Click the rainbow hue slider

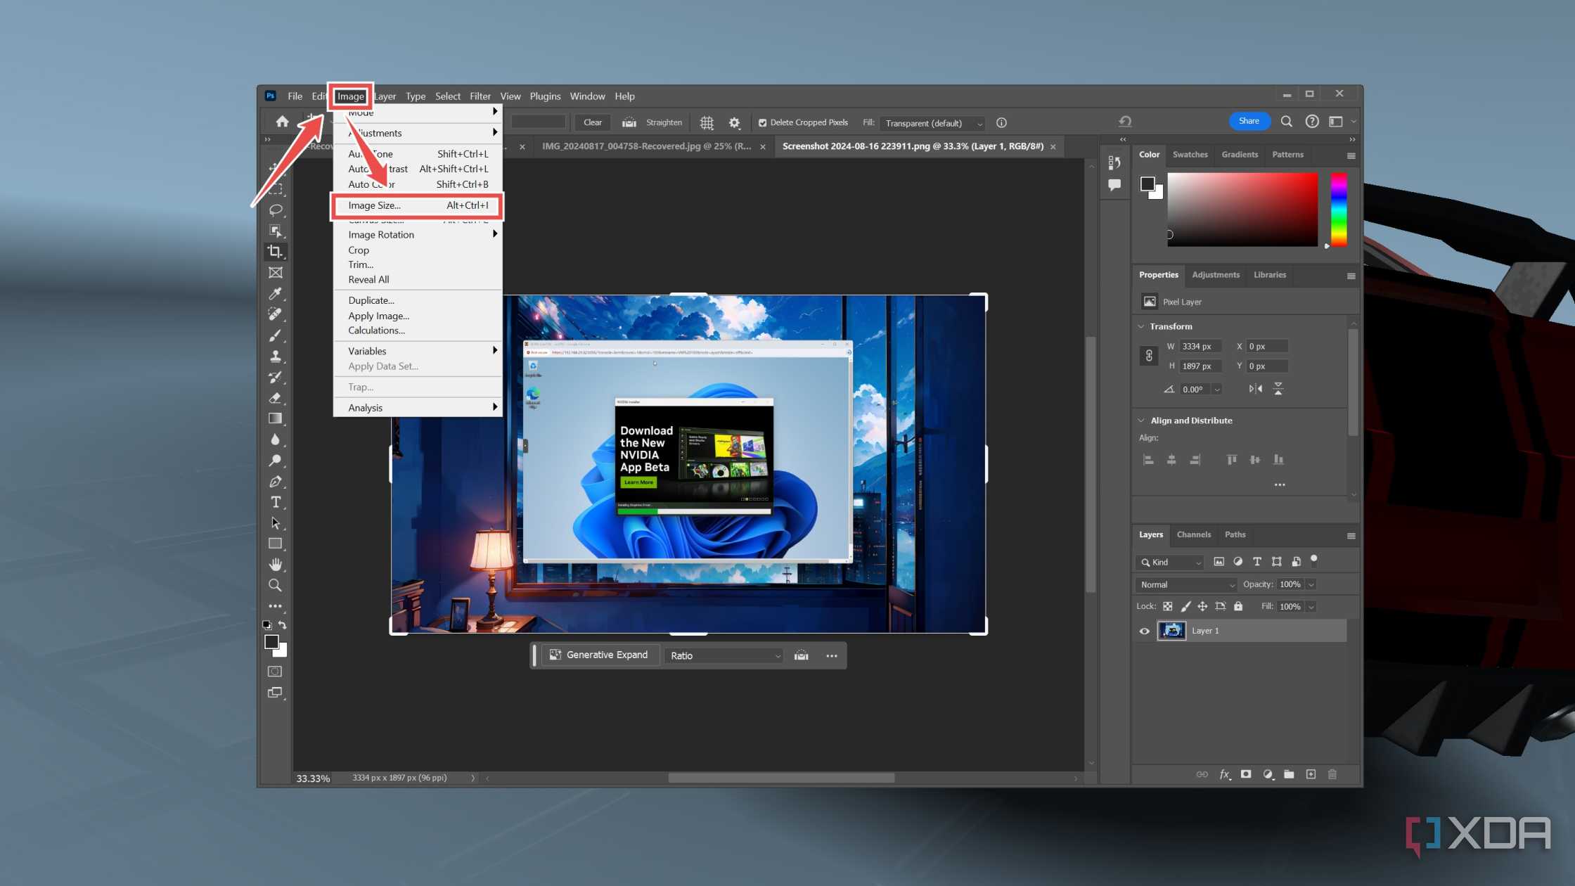coord(1339,210)
